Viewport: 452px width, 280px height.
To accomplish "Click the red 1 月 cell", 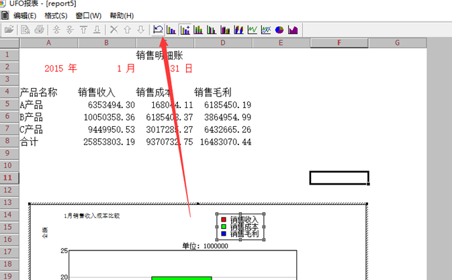I will click(126, 68).
